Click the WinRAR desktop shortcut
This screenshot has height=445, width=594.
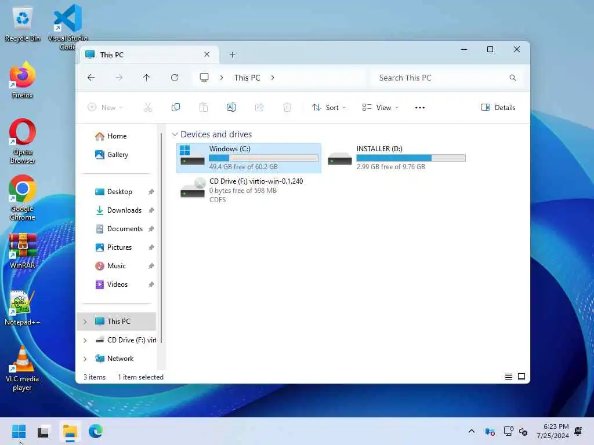(23, 251)
